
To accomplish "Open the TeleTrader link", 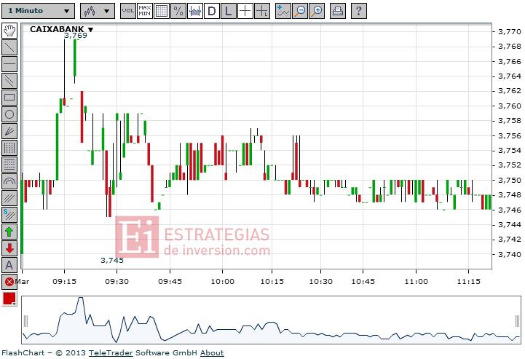I will pos(111,353).
